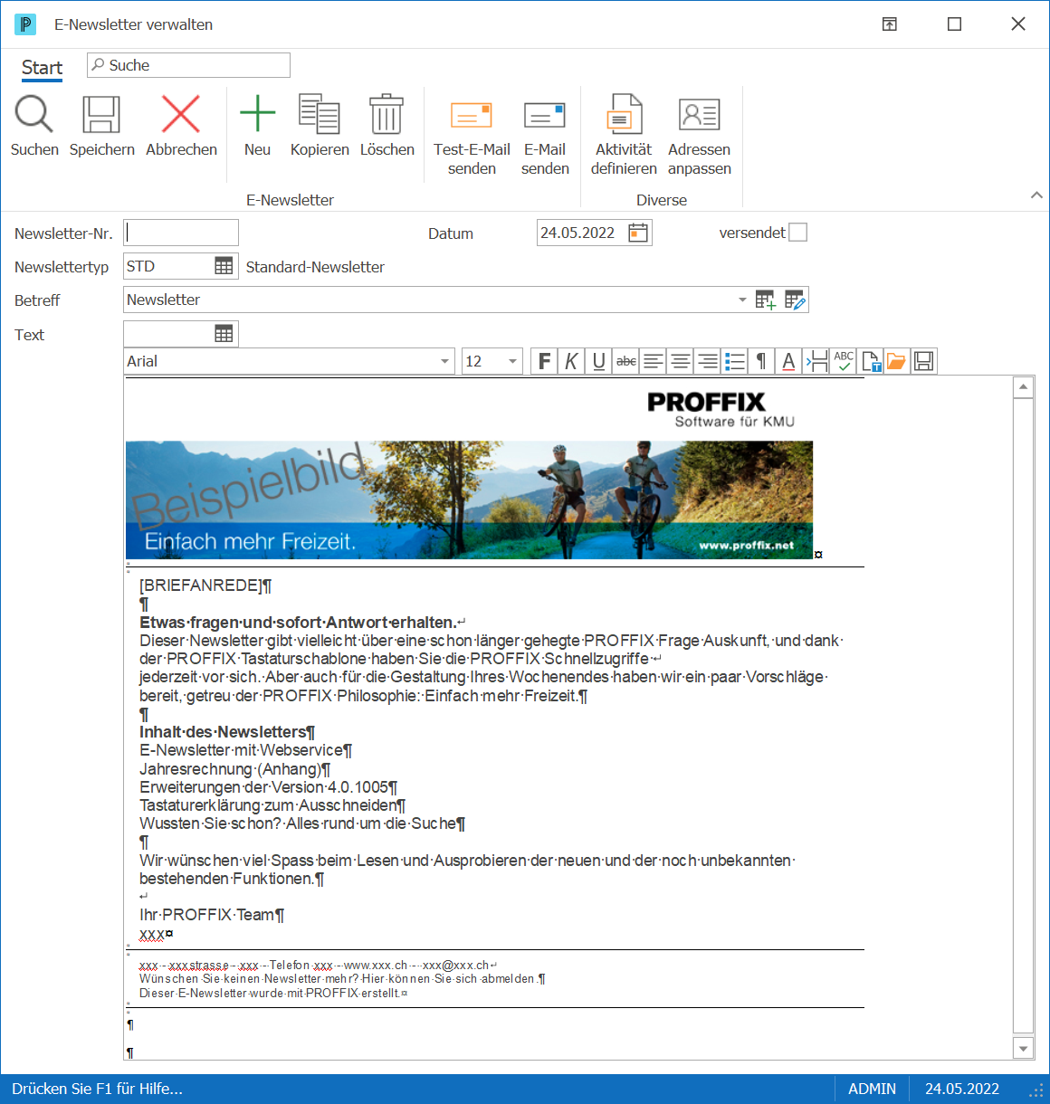Click 'Tastaturerklärung zum Ausschneiden' line
1050x1104 pixels.
[268, 805]
